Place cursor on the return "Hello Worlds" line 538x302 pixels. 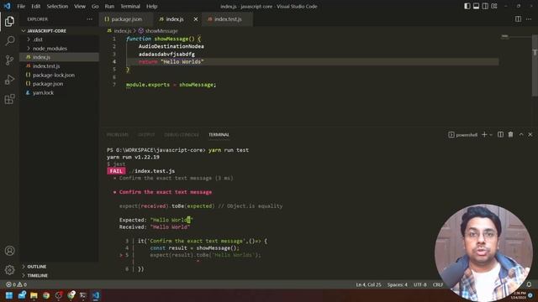(312, 61)
